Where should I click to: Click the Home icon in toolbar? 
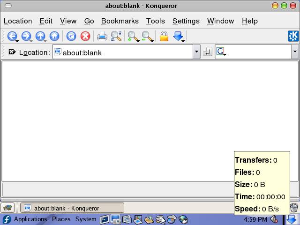(54, 36)
